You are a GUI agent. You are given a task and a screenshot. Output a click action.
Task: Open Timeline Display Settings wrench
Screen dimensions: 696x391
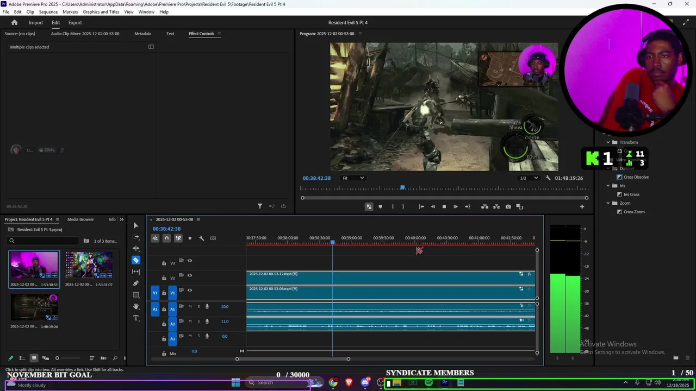click(x=201, y=238)
